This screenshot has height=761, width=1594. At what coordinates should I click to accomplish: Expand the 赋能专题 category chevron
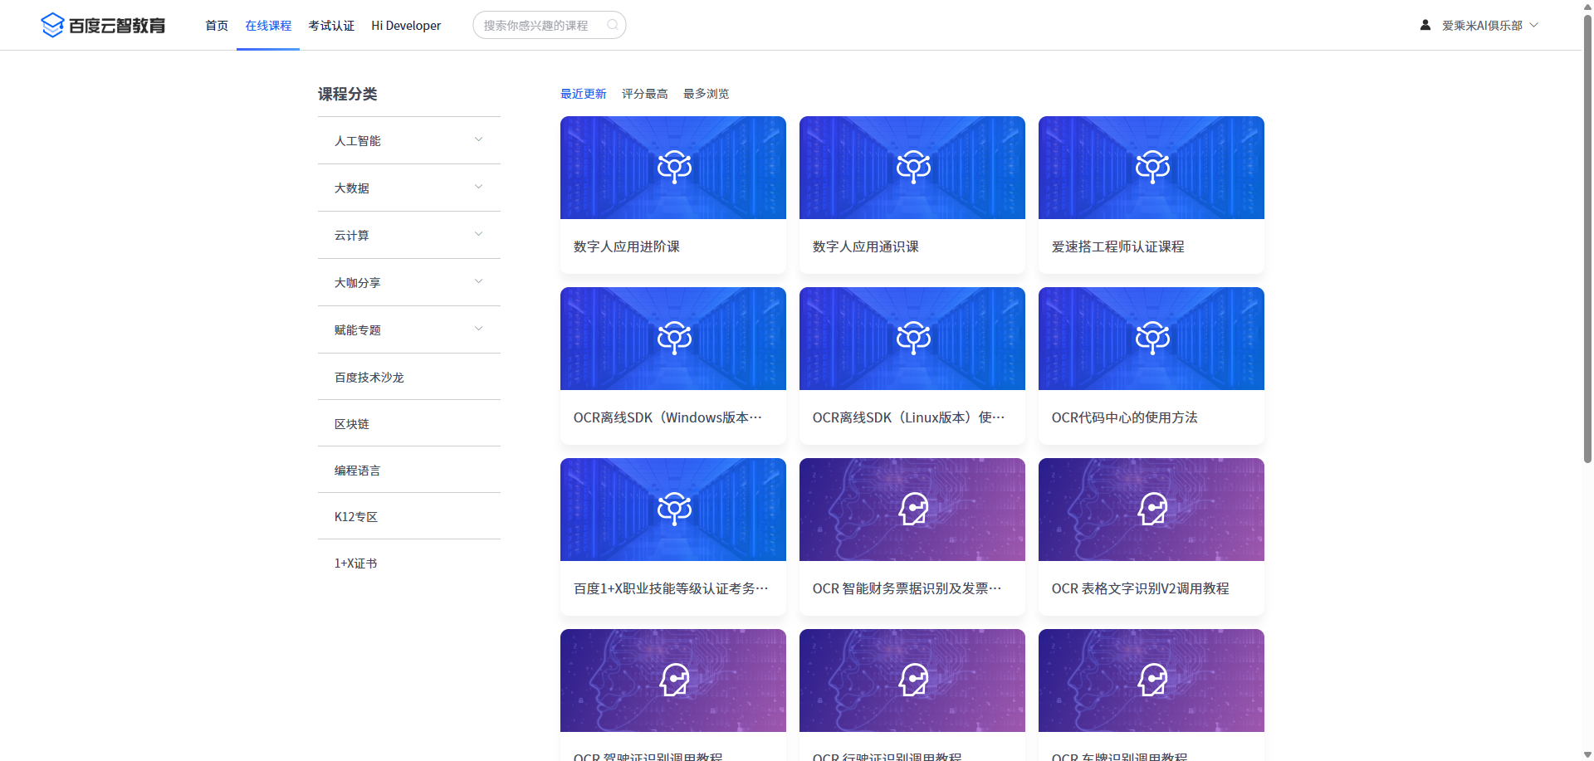tap(478, 329)
